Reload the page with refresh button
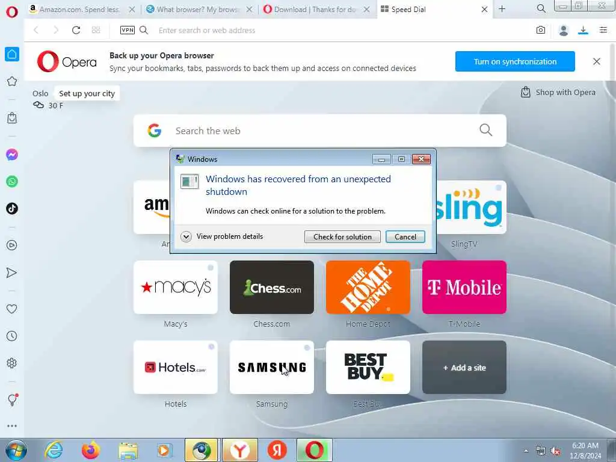Image resolution: width=616 pixels, height=462 pixels. [x=76, y=30]
